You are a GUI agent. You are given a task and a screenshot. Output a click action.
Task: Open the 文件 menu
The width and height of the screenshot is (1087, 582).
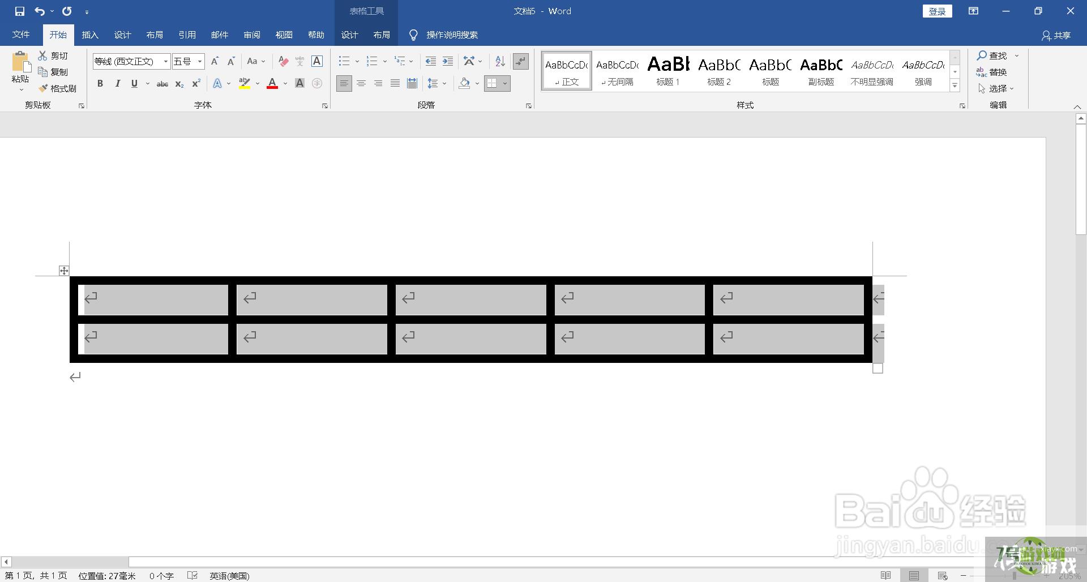21,35
